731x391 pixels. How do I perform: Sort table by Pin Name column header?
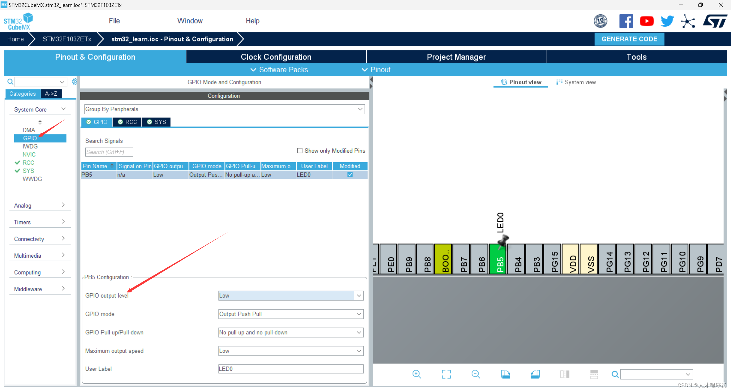click(x=99, y=166)
